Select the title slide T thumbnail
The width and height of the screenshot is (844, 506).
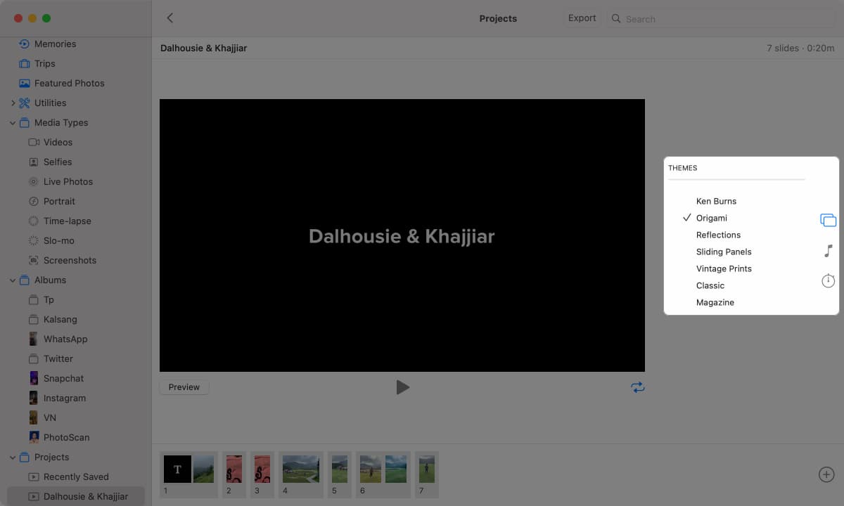tap(177, 469)
